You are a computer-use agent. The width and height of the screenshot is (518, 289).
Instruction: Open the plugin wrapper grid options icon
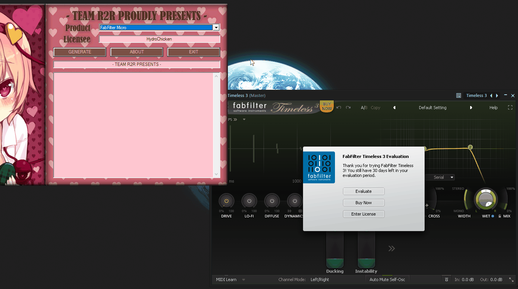pos(458,95)
